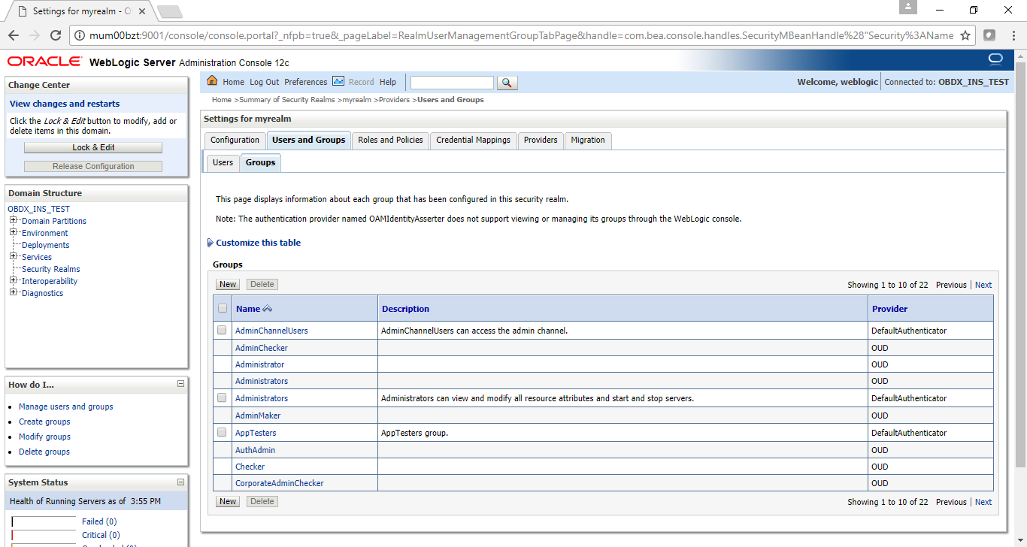Expand the Environment tree node

(14, 232)
